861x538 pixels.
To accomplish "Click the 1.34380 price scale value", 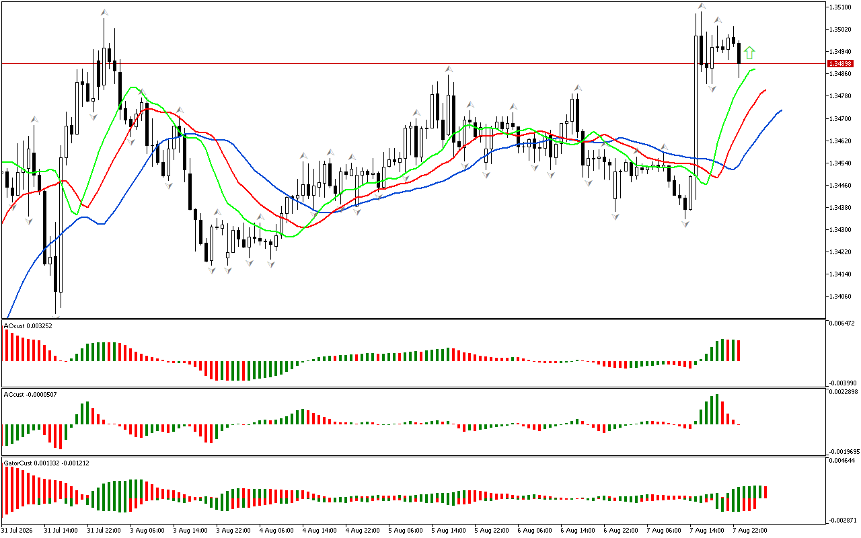I will coord(841,207).
